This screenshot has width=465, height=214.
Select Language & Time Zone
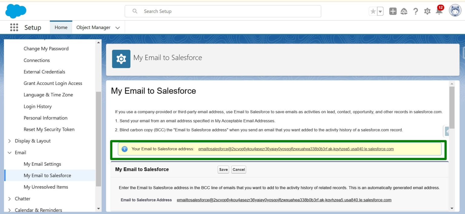[x=48, y=95]
